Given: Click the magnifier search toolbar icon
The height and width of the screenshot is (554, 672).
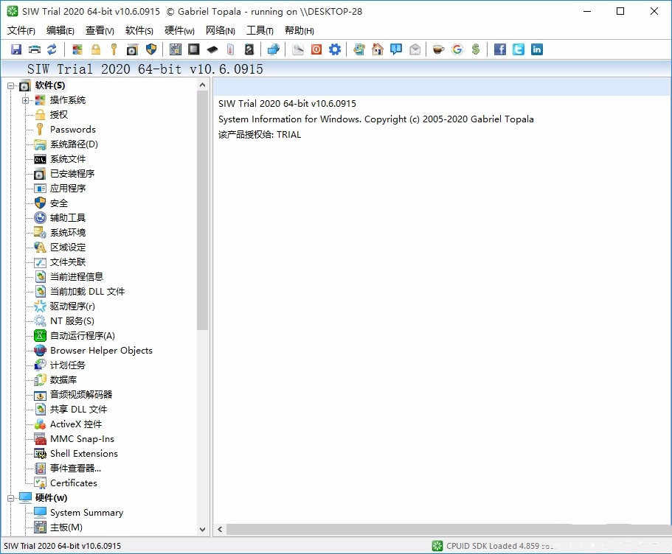Looking at the screenshot, I should click(x=298, y=49).
